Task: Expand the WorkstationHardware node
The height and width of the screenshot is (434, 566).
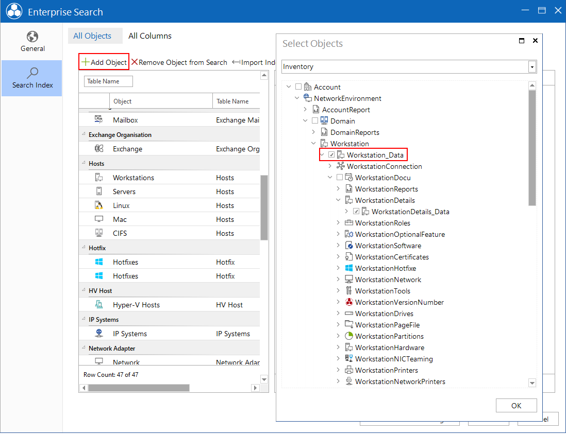Action: tap(338, 347)
